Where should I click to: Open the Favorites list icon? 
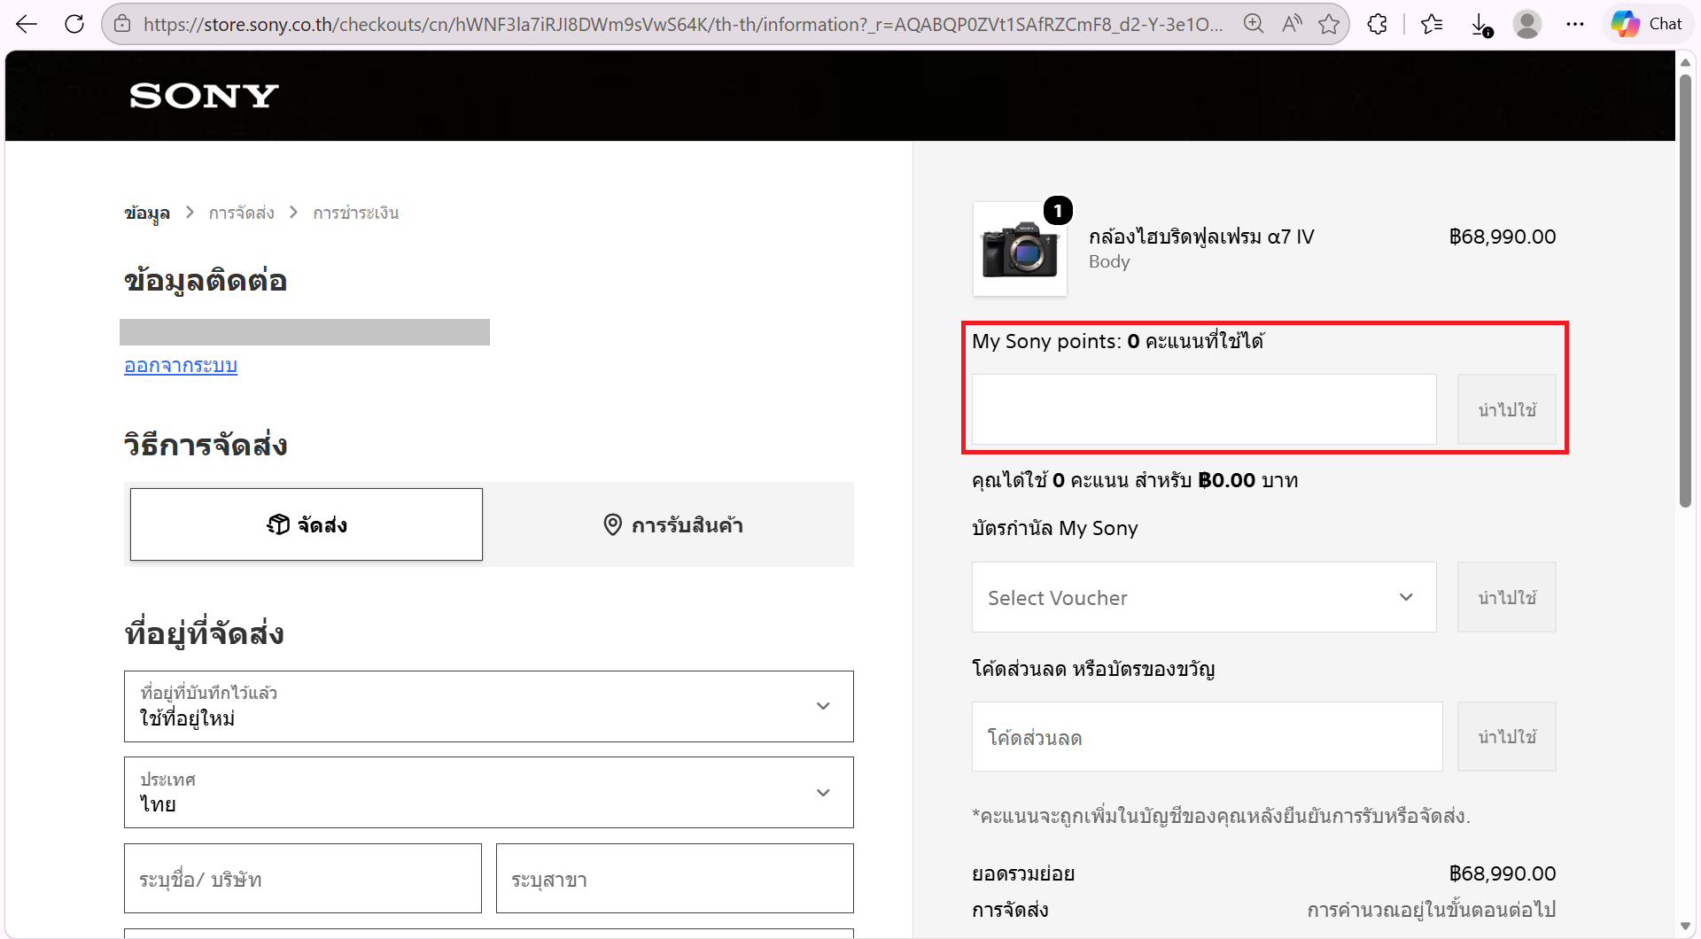(x=1432, y=24)
